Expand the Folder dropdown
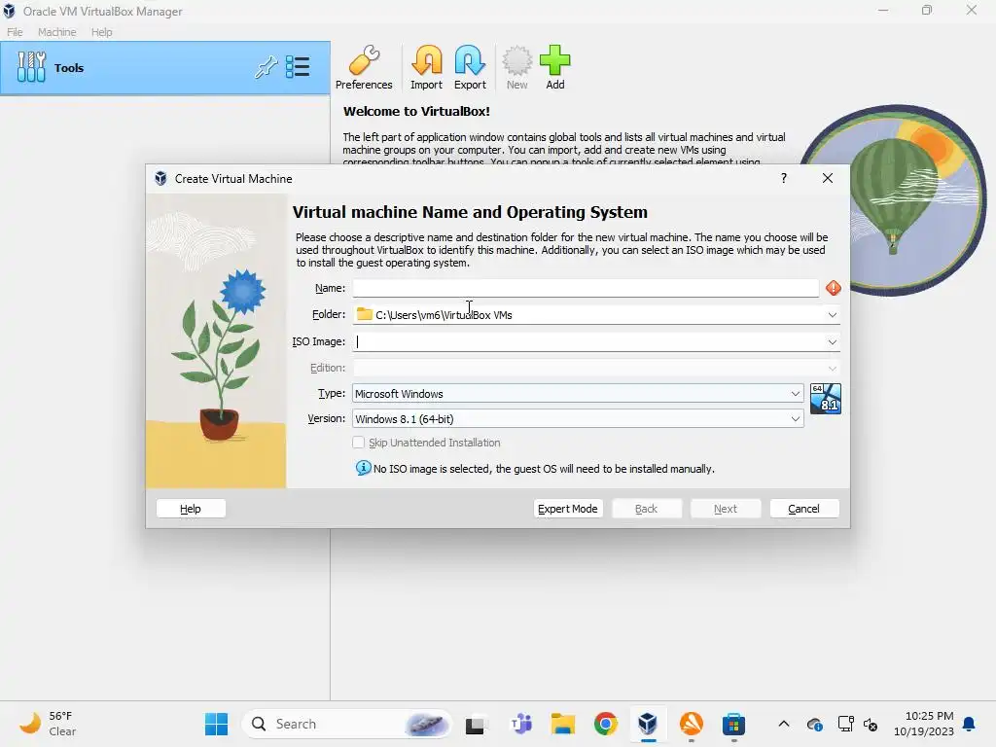 point(832,314)
